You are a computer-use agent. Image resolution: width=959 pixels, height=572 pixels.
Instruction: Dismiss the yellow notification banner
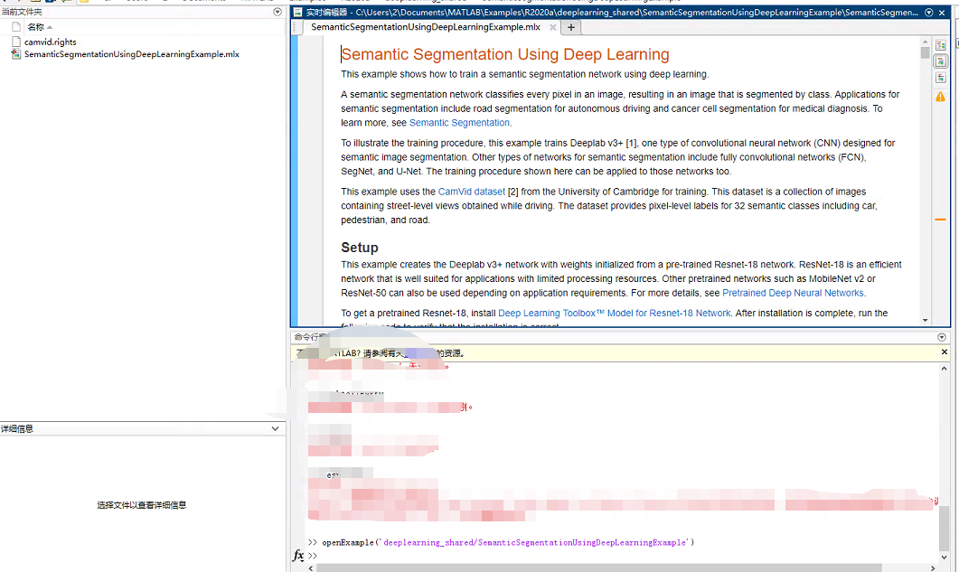[944, 352]
